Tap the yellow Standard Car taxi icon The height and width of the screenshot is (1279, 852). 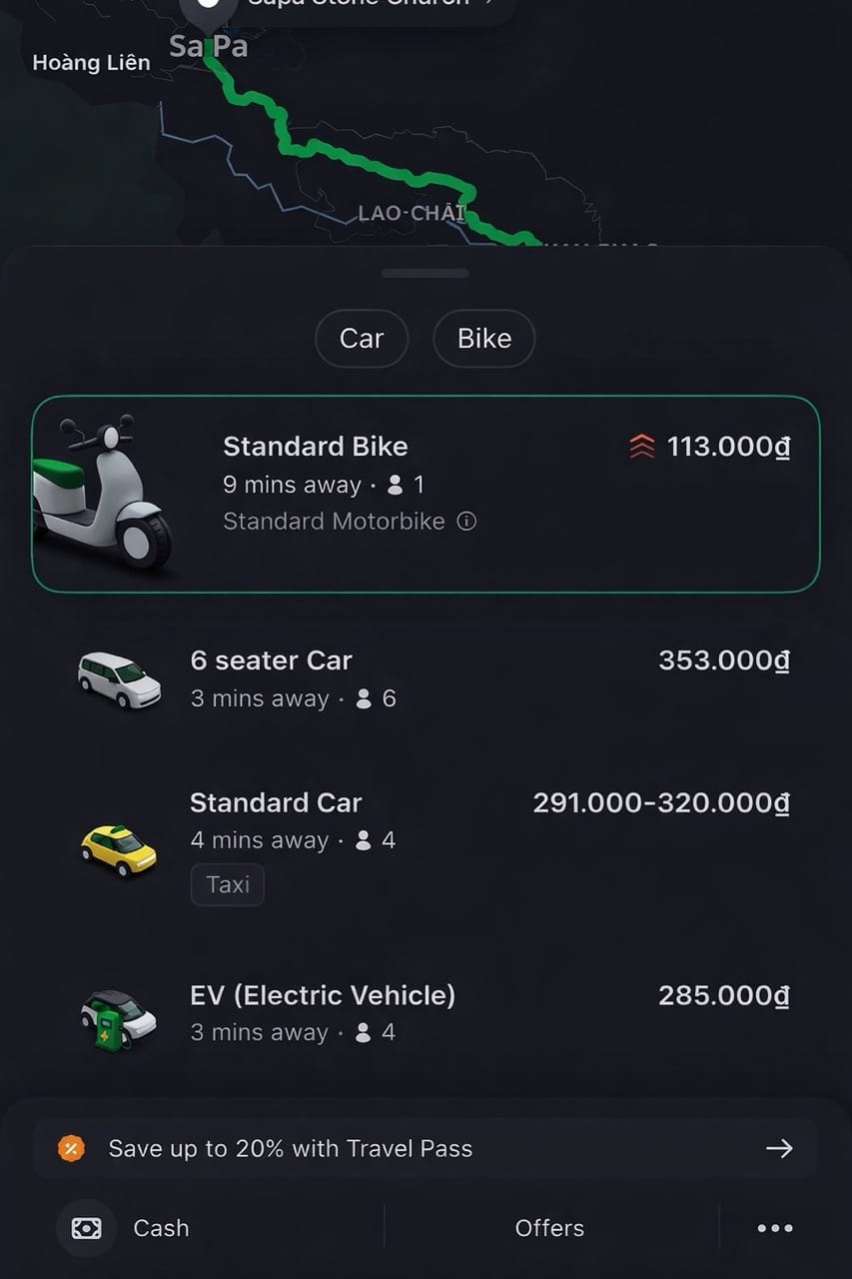click(x=119, y=849)
